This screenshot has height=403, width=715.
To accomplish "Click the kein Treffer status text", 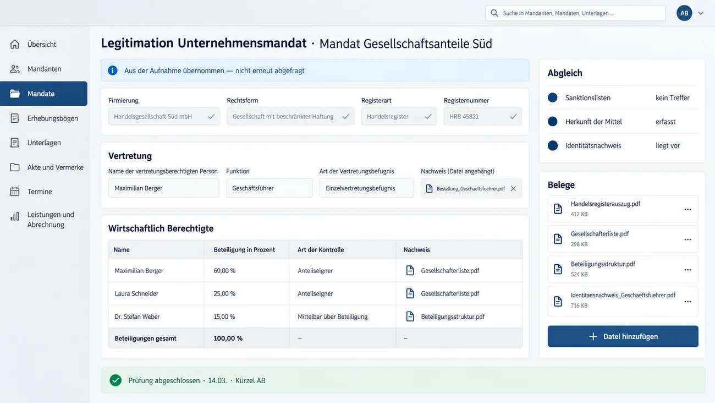I will tap(673, 97).
